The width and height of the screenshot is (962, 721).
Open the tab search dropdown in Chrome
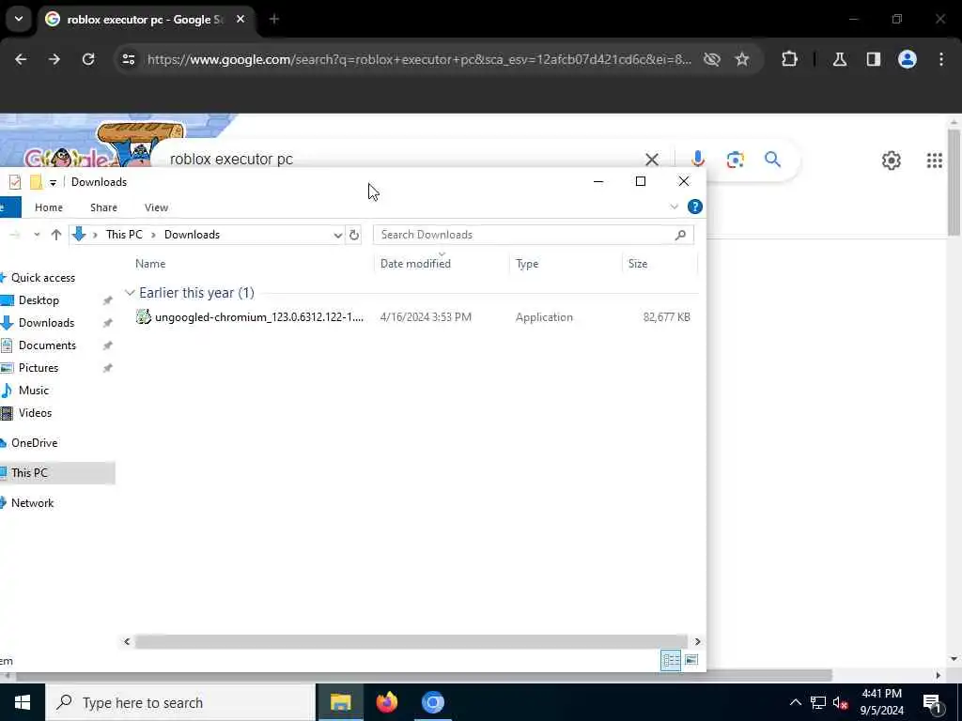coord(19,19)
